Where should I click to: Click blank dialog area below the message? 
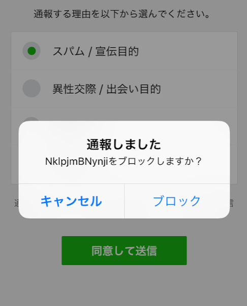[x=124, y=175]
